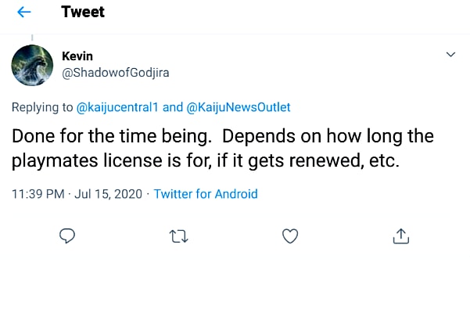Click the back arrow icon
Image resolution: width=470 pixels, height=313 pixels.
coord(23,13)
